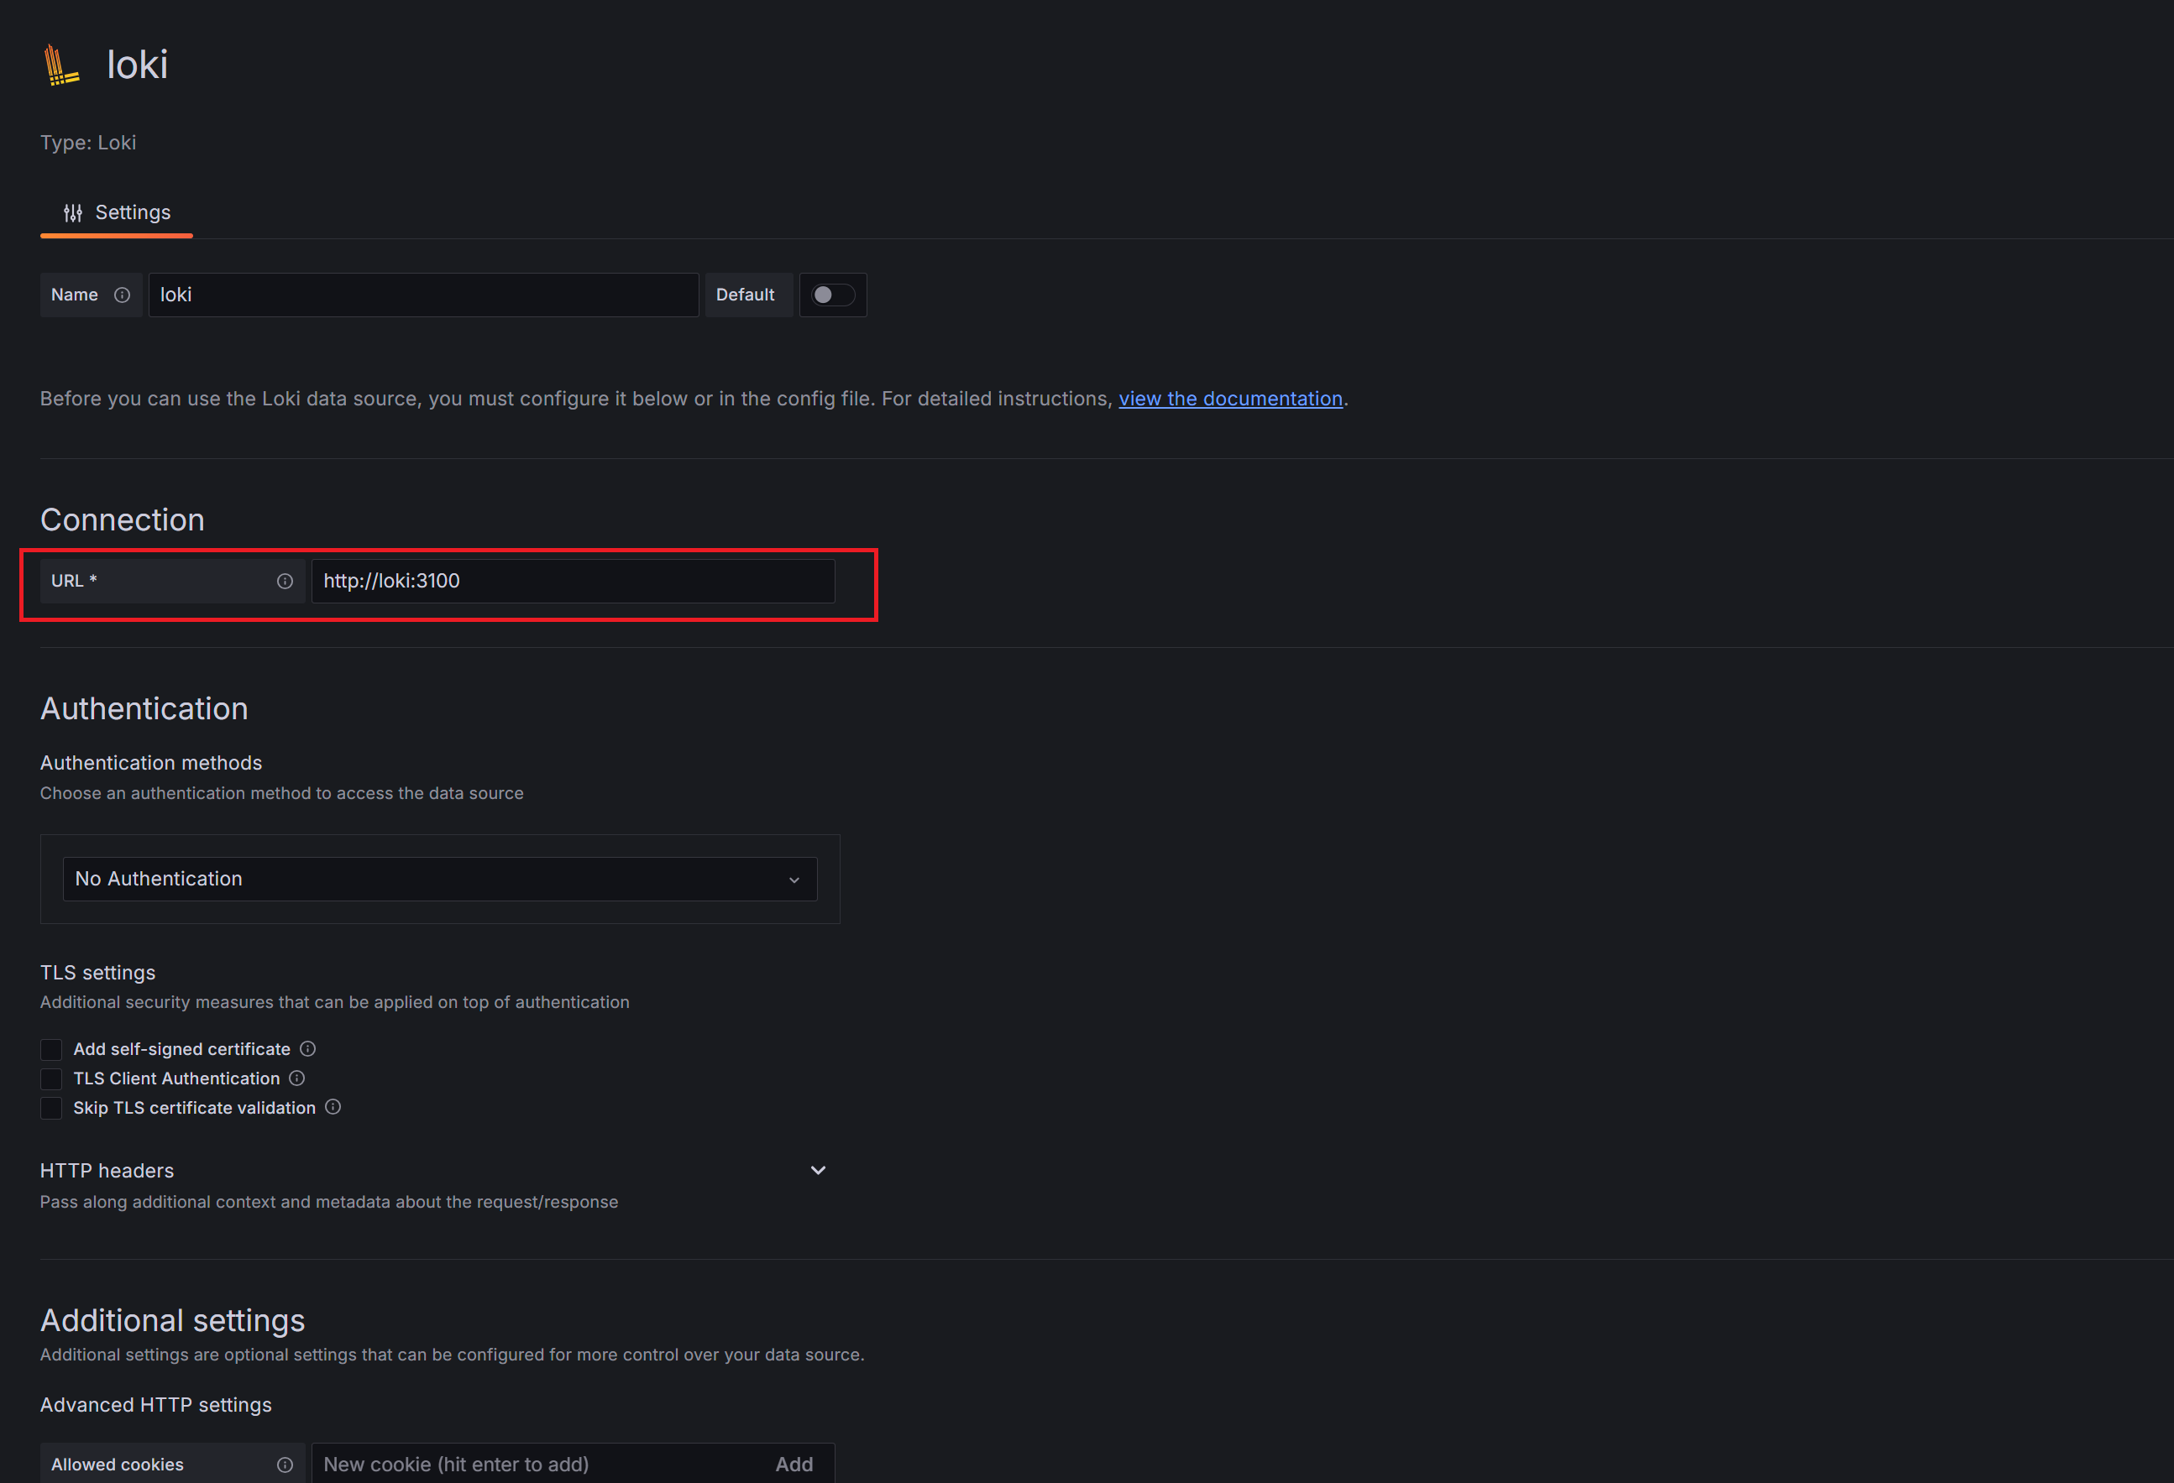Click the info icon by TLS Client Authentication
This screenshot has width=2174, height=1483.
296,1078
